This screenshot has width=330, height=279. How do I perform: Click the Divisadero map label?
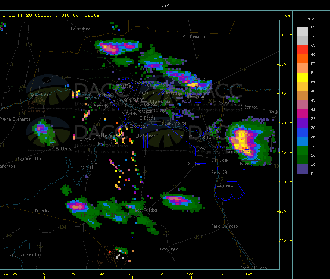point(79,29)
